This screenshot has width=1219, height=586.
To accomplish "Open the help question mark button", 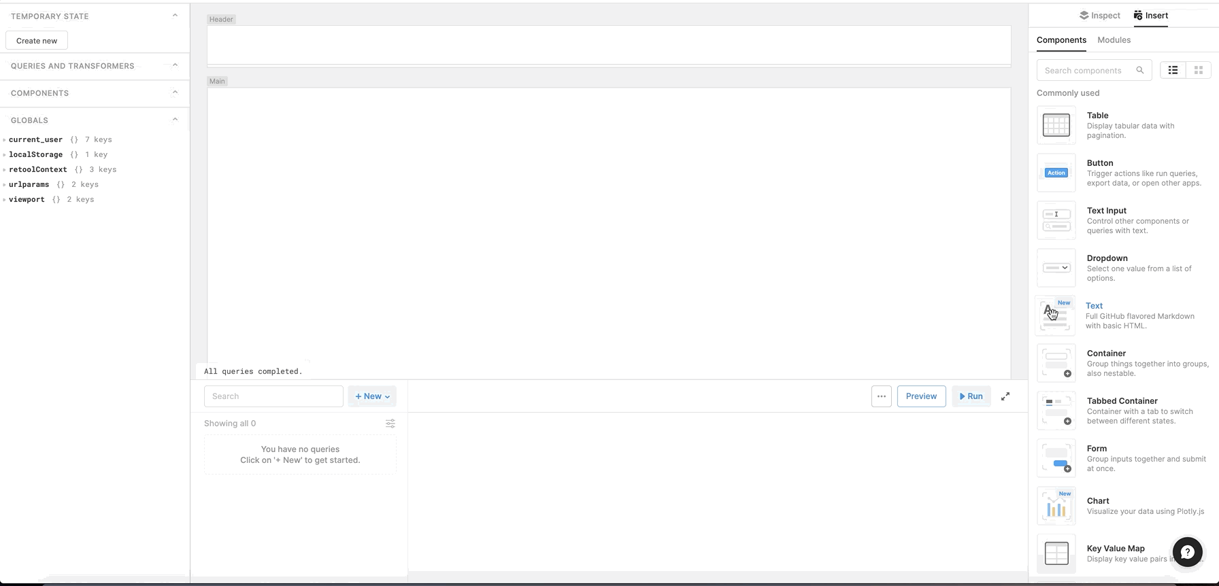I will click(1188, 552).
